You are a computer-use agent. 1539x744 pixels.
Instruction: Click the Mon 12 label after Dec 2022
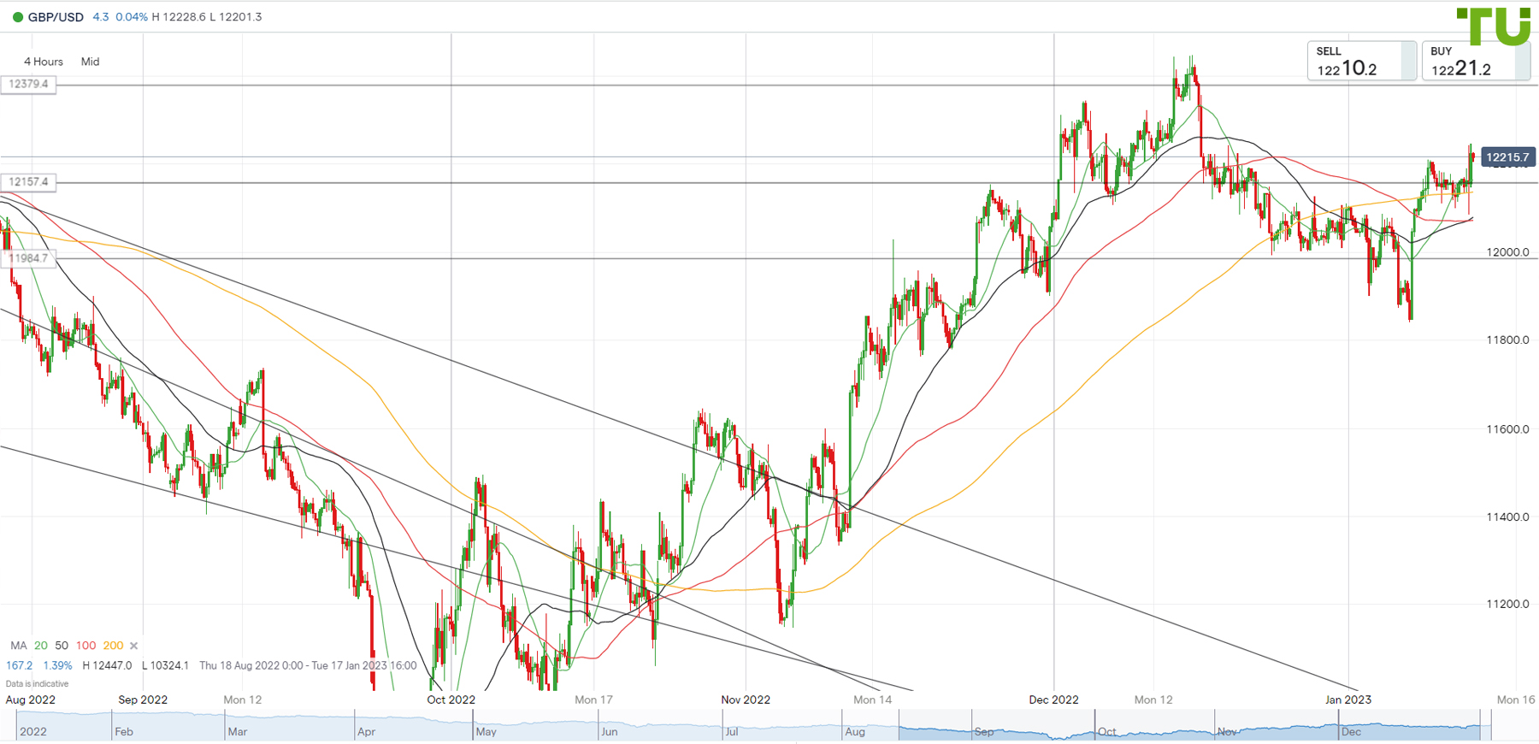(1153, 700)
